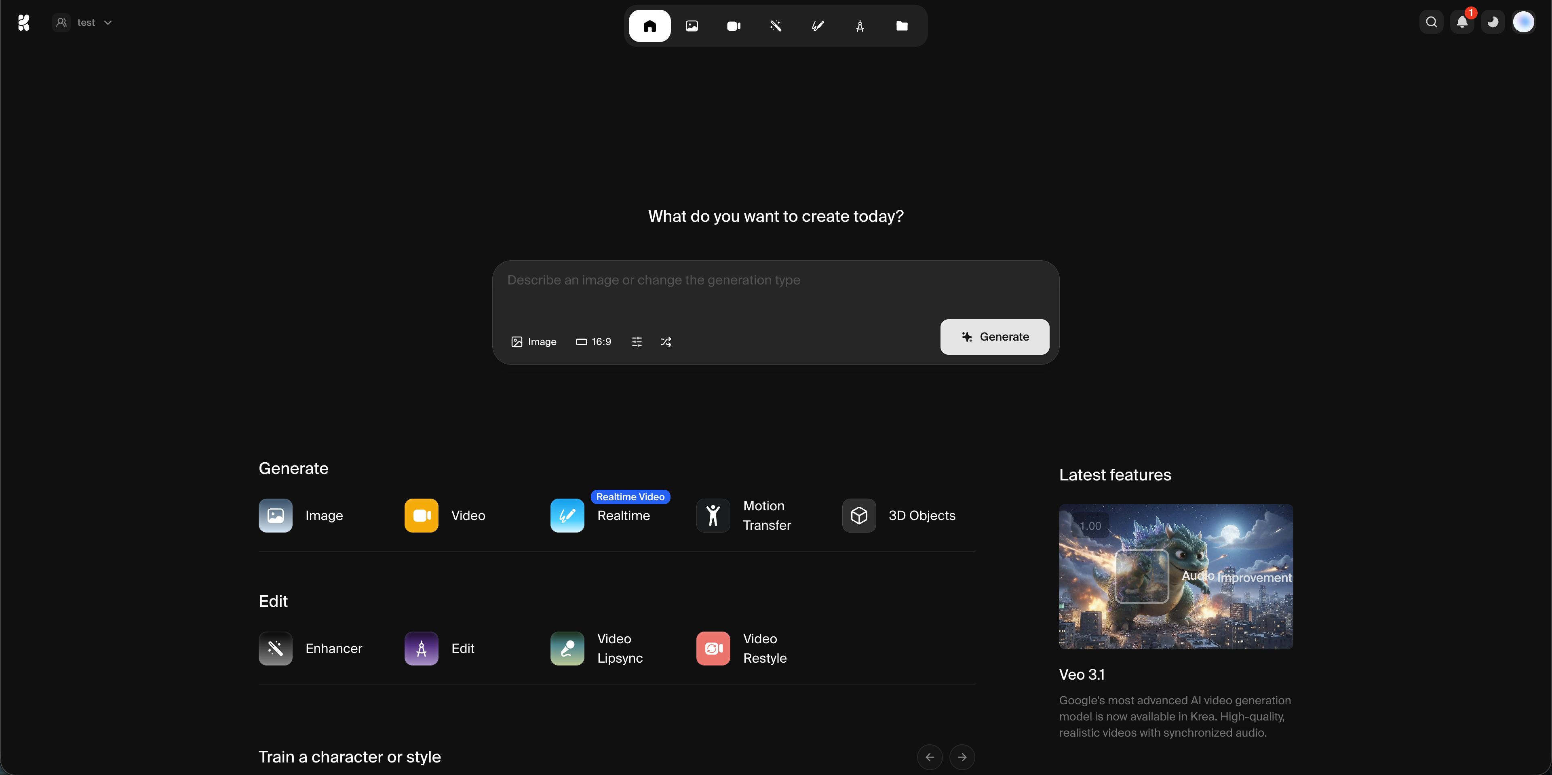Open the Image generation type selector
This screenshot has width=1552, height=775.
coord(534,341)
